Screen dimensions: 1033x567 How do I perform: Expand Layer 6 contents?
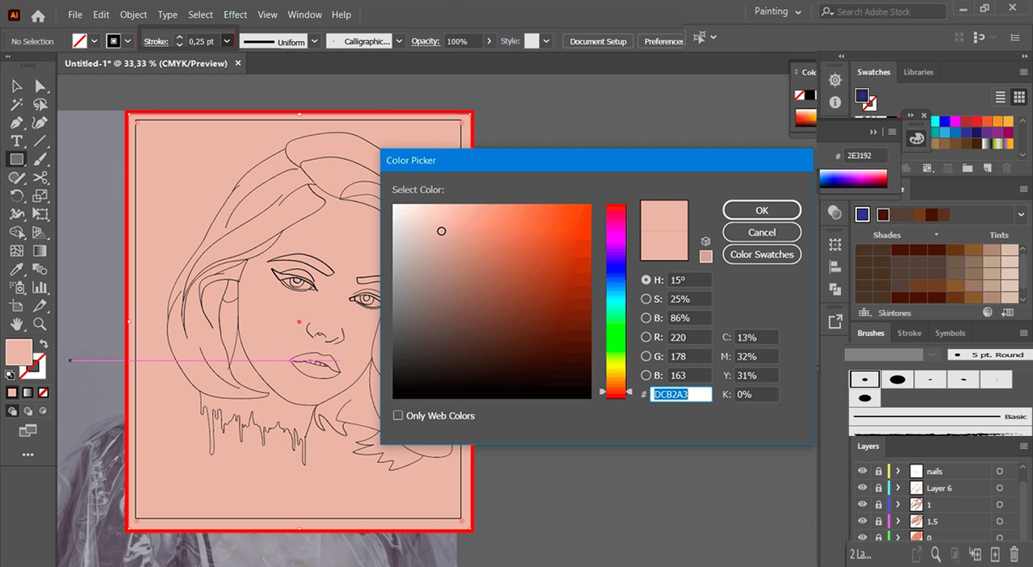point(898,488)
